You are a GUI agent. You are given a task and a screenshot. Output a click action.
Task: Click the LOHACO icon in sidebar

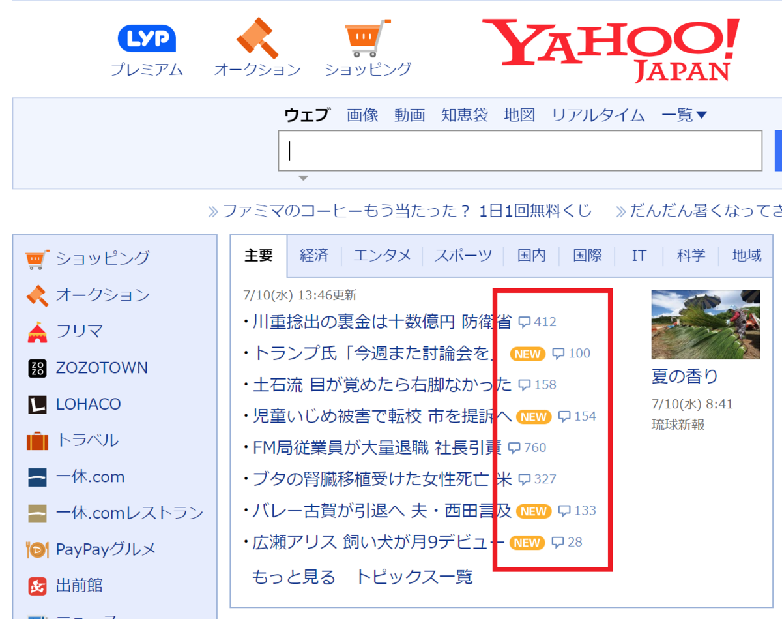(37, 404)
